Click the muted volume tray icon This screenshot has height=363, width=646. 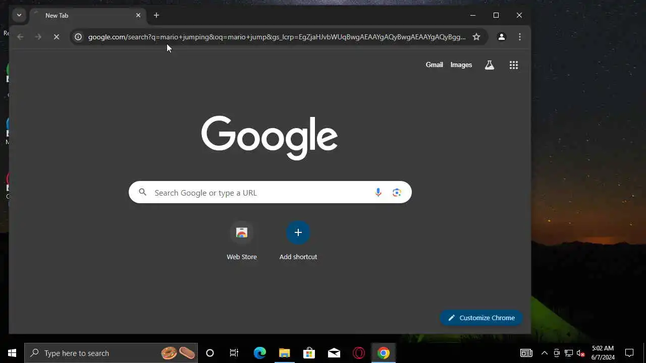[581, 353]
